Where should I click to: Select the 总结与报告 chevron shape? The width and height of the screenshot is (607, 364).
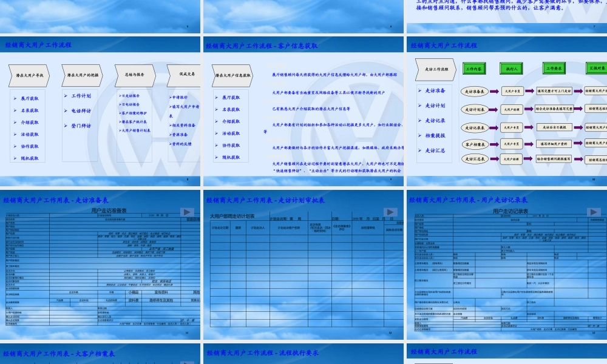[x=135, y=75]
